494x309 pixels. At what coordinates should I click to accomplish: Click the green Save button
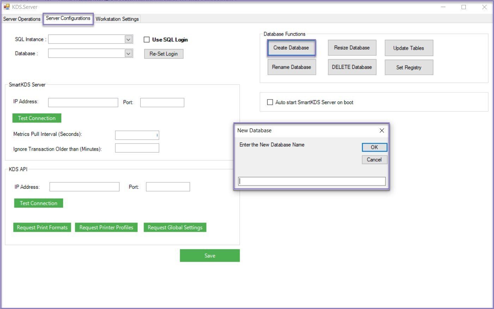[209, 256]
